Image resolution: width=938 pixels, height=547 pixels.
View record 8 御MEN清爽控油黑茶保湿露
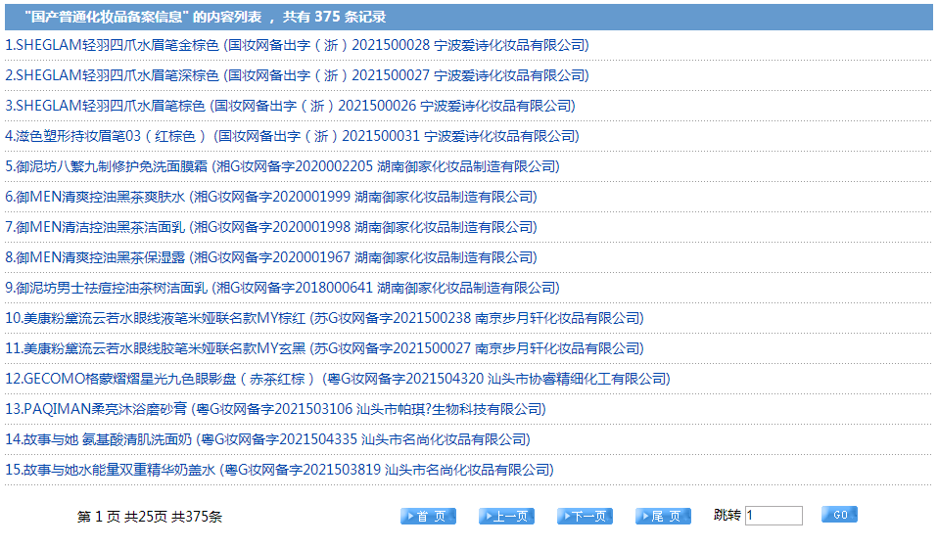tap(270, 257)
